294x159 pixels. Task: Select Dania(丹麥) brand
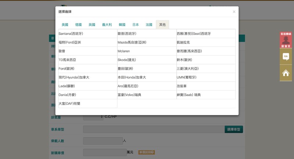click(x=88, y=95)
